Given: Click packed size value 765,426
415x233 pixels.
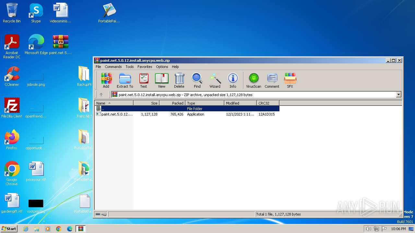Looking at the screenshot, I should pyautogui.click(x=177, y=114).
